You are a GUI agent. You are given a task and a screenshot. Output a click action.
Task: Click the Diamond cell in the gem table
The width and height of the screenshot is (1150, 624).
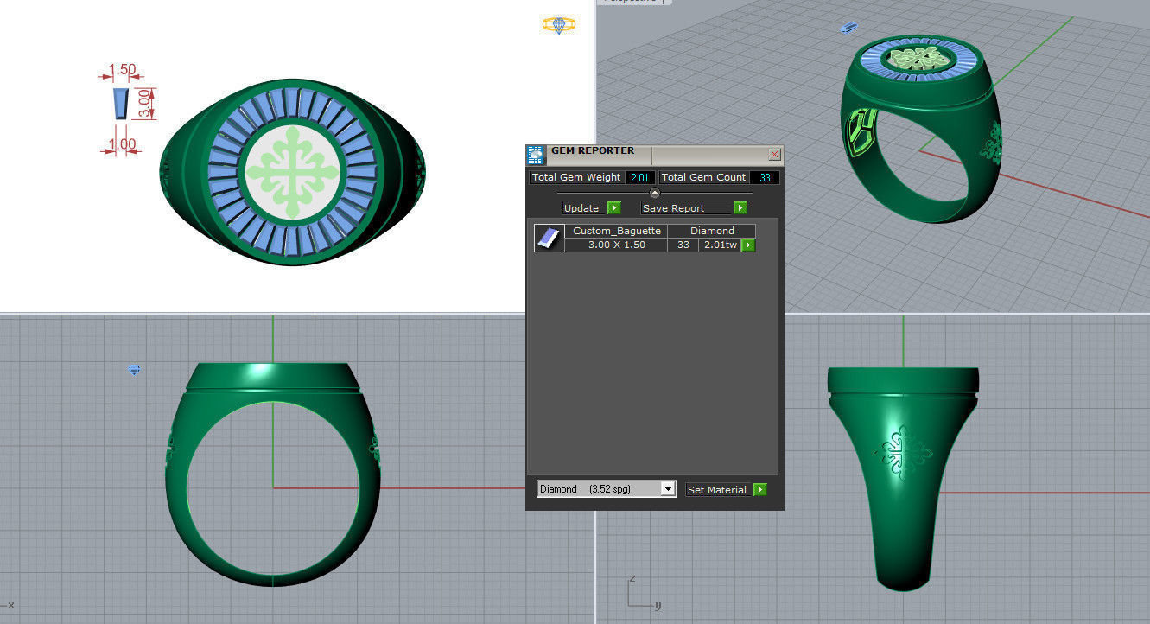click(x=712, y=232)
